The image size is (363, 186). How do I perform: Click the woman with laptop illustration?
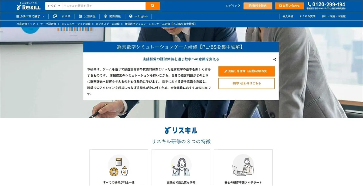point(243,166)
